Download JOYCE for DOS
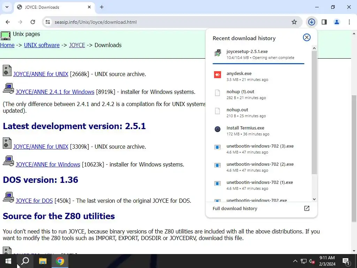The height and width of the screenshot is (268, 357). pyautogui.click(x=34, y=201)
